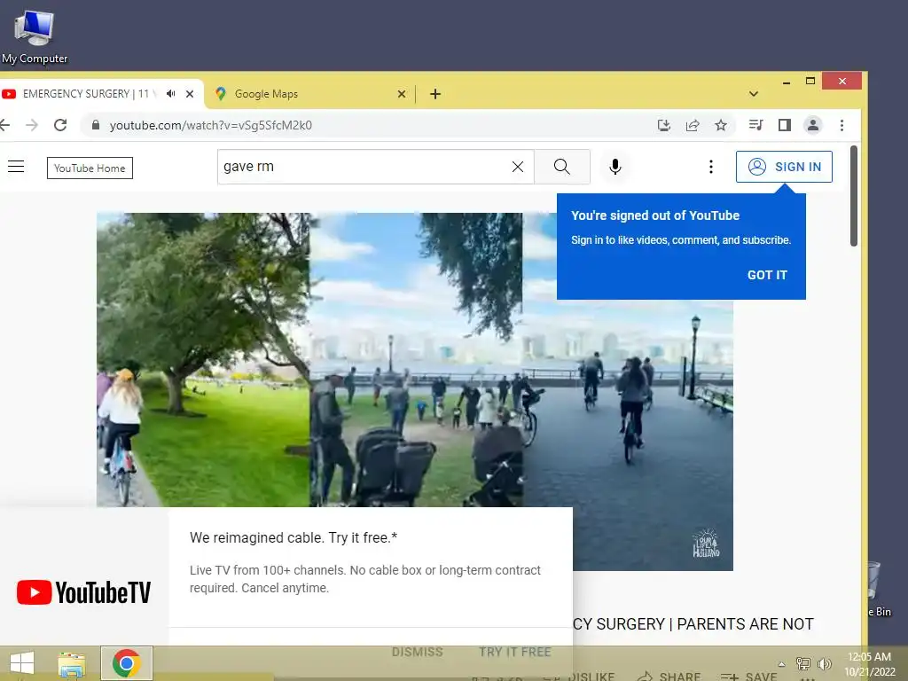This screenshot has height=681, width=908.
Task: Close the Google Maps tab
Action: (x=402, y=94)
